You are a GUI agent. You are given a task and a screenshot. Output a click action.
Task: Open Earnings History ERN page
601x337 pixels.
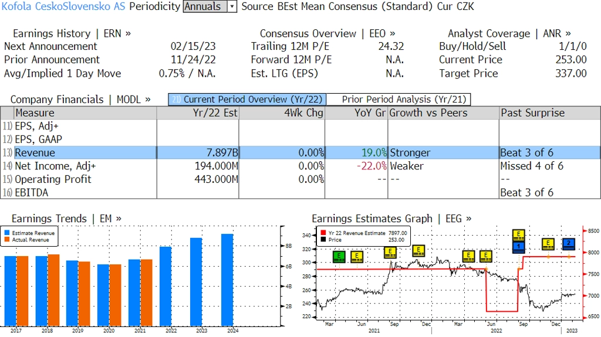(x=72, y=34)
